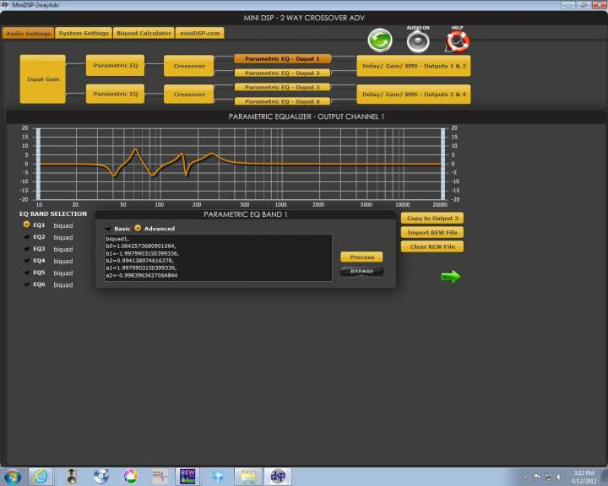Select the EQ4 band radio button

click(26, 261)
